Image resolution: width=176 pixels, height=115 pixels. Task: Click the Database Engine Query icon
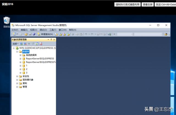click(56, 34)
